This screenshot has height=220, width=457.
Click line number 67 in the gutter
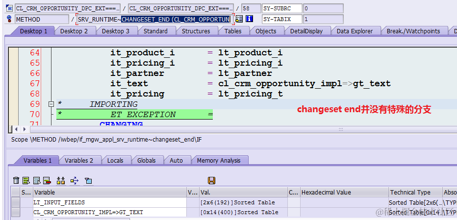click(35, 84)
